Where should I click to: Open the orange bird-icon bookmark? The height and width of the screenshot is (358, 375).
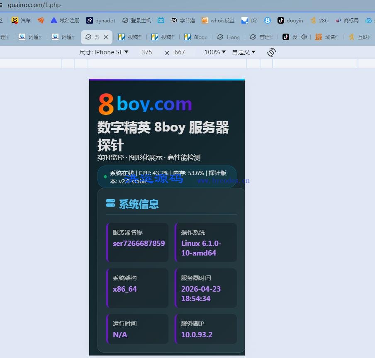[x=41, y=21]
